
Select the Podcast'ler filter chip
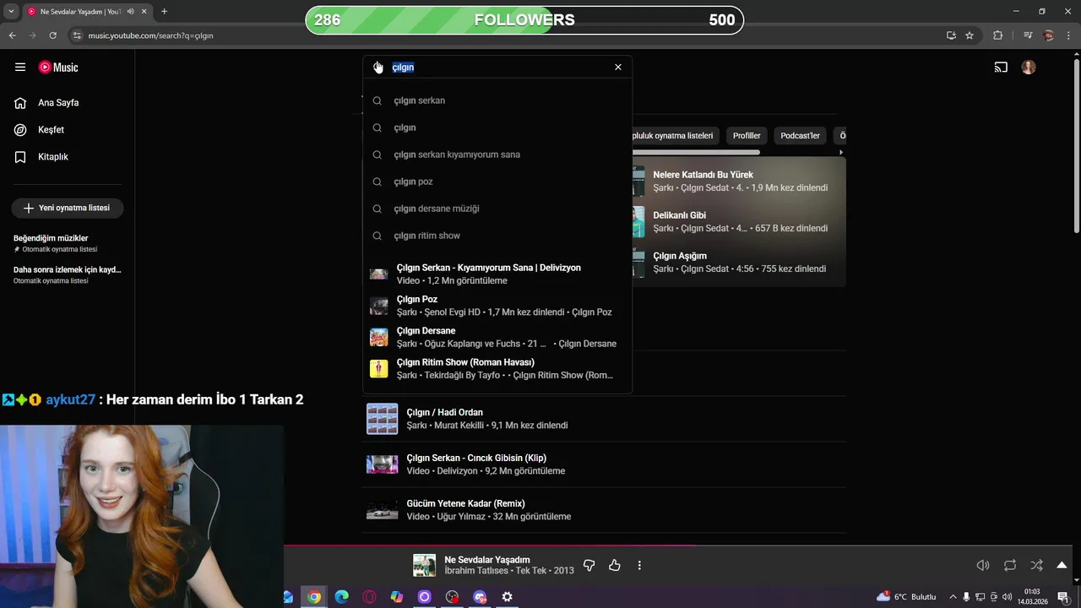point(800,136)
